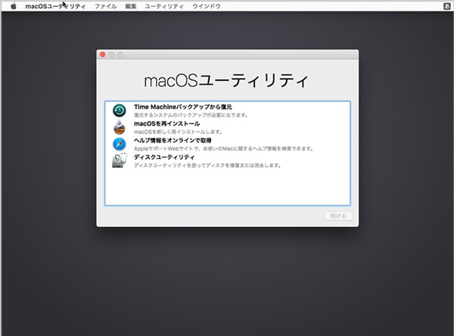Open the ファイル menu
Screen dimensions: 454x336
[x=105, y=6]
